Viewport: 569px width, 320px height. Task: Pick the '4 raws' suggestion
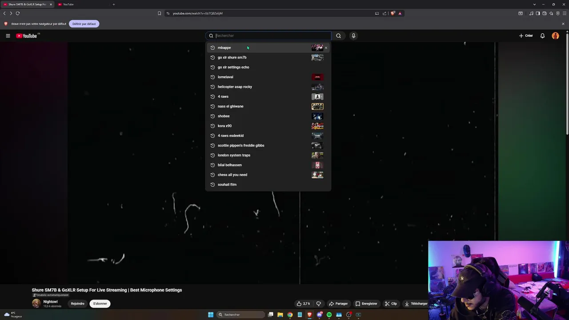click(x=268, y=96)
